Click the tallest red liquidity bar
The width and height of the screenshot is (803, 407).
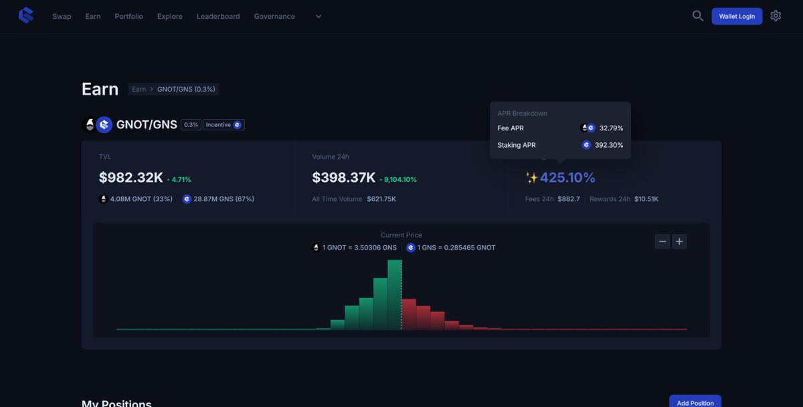click(x=409, y=315)
